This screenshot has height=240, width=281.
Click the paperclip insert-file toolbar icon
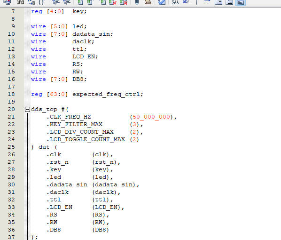(x=137, y=2)
